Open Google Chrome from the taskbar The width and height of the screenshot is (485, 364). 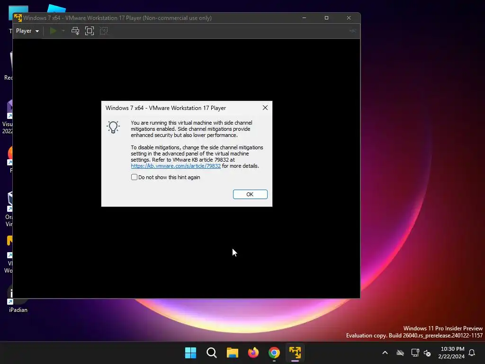[274, 353]
